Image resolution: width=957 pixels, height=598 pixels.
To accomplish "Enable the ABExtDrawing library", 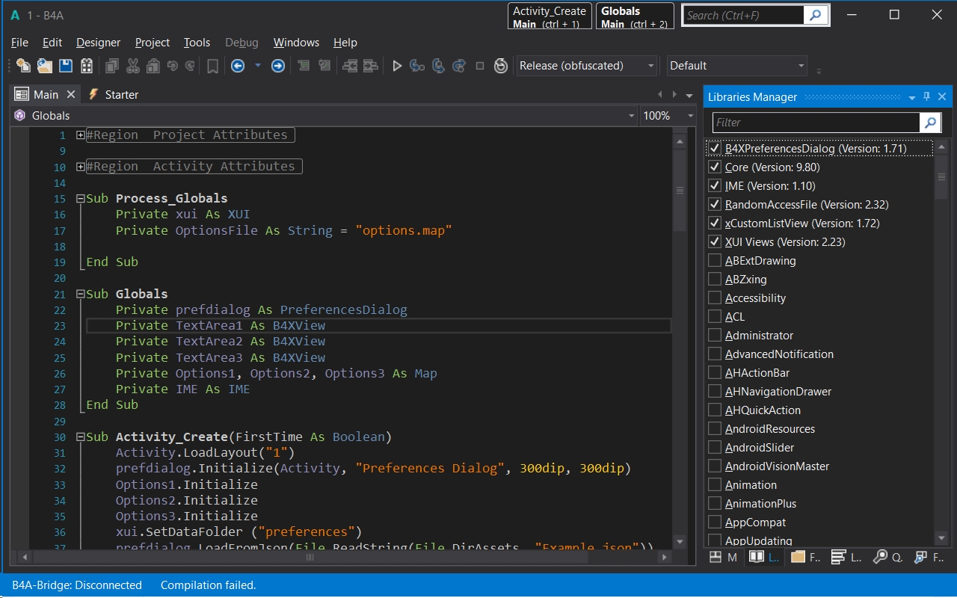I will 716,260.
